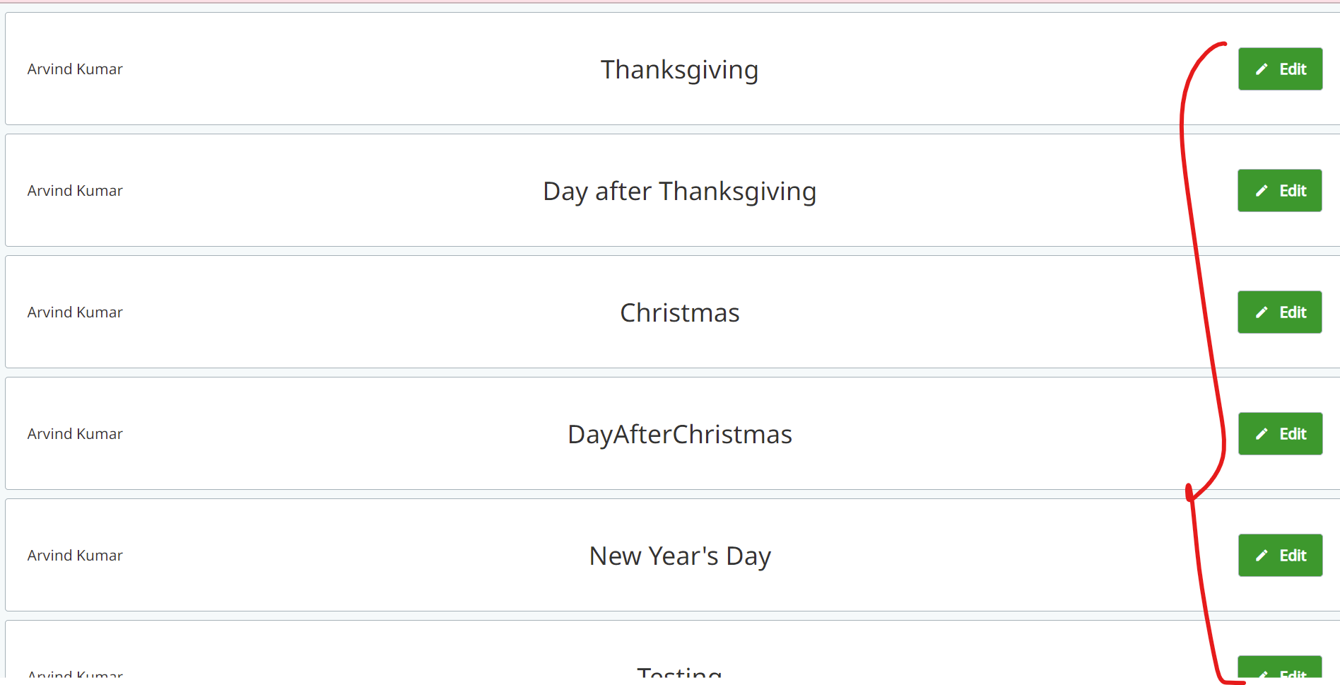Select the Christmas holiday title
The image size is (1340, 685).
[x=679, y=313]
